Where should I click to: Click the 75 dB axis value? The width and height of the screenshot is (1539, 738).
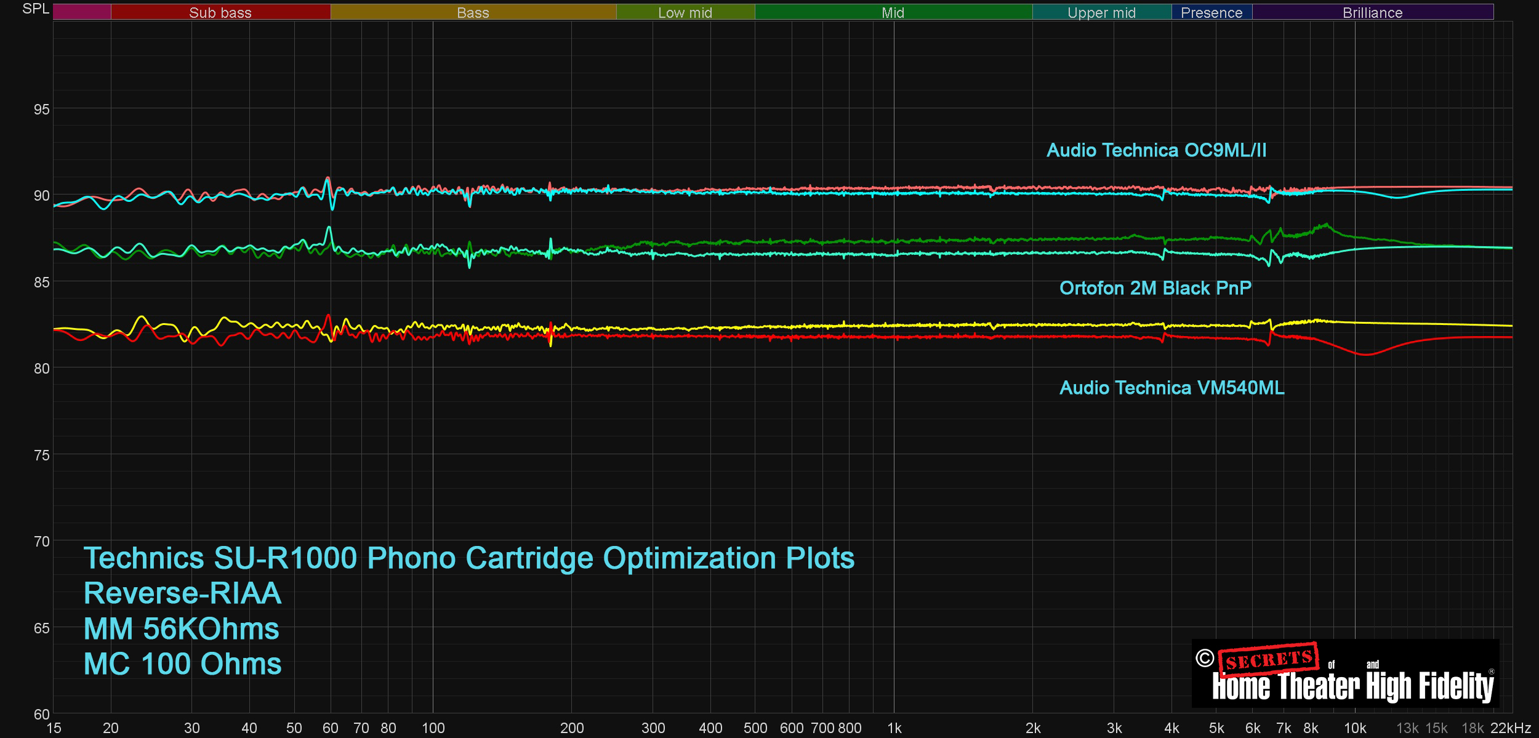point(41,455)
